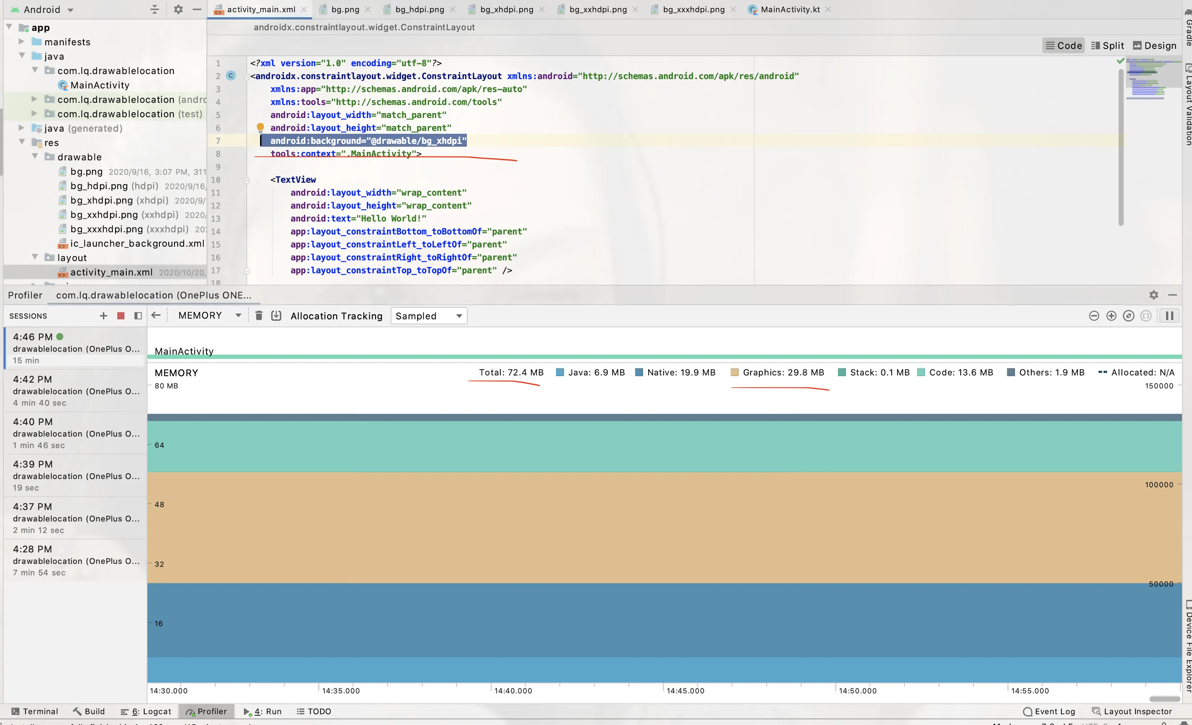Image resolution: width=1192 pixels, height=725 pixels.
Task: Open Profiler panel settings gear
Action: 1154,295
